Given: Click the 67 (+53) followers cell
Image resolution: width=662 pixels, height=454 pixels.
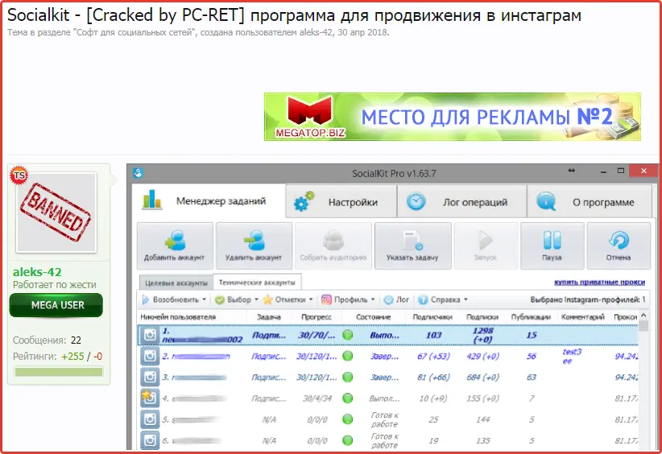Looking at the screenshot, I should point(433,356).
